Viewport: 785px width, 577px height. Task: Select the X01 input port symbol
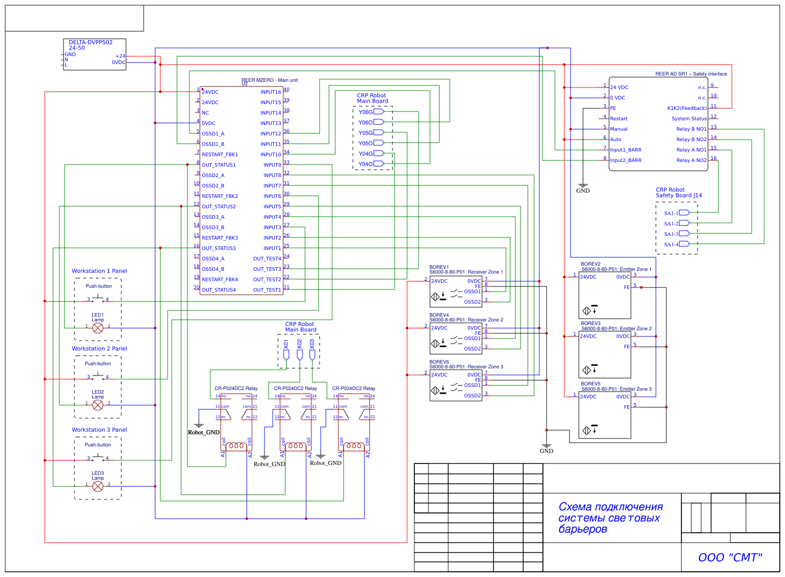[286, 355]
